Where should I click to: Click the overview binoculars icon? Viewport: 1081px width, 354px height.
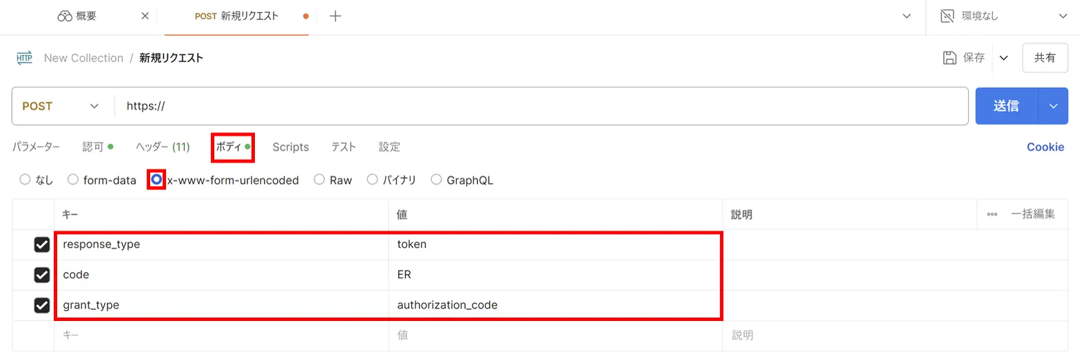[x=65, y=16]
